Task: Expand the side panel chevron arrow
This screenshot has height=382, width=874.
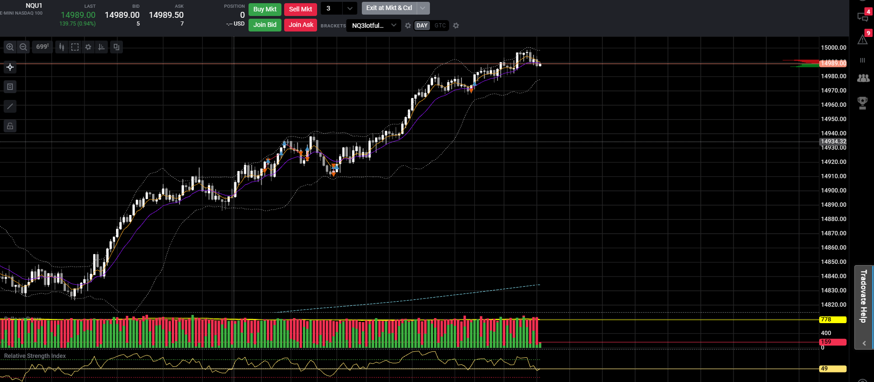Action: pyautogui.click(x=864, y=343)
